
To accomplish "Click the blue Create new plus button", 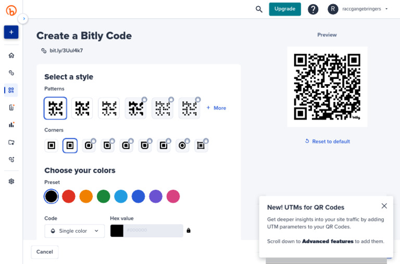I will pyautogui.click(x=11, y=32).
